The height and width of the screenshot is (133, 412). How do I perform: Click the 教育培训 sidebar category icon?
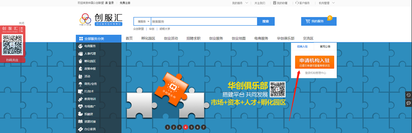click(80, 99)
